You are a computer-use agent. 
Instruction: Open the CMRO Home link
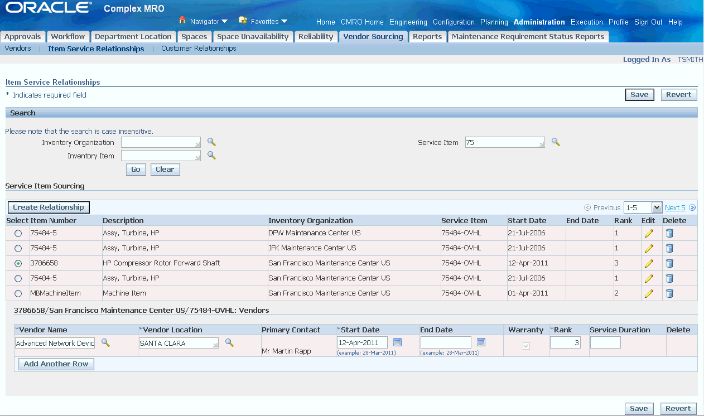point(362,22)
